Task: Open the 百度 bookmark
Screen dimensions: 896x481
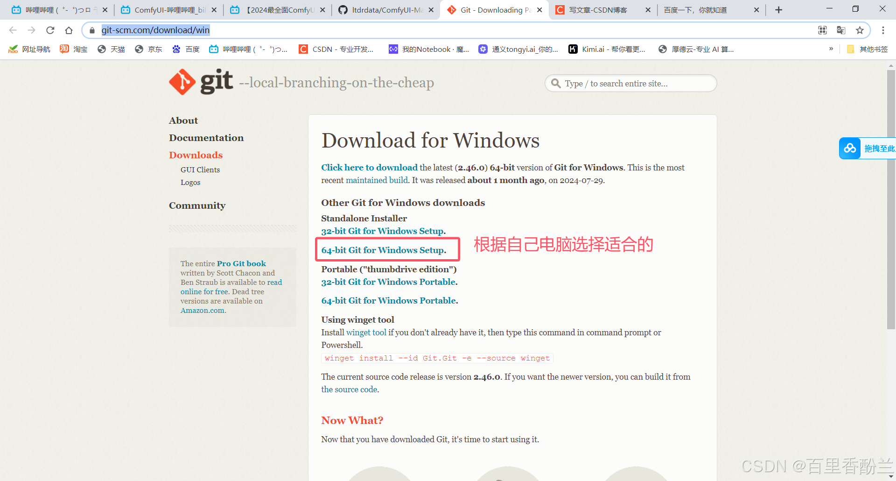Action: (x=186, y=49)
